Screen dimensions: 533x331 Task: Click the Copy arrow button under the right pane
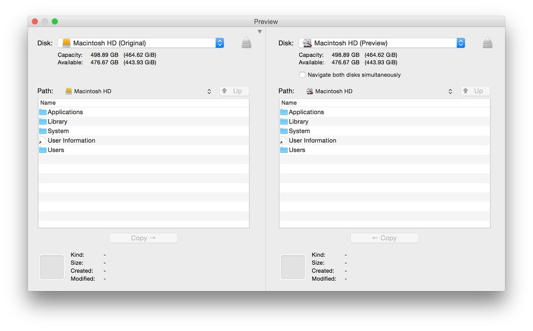(384, 238)
